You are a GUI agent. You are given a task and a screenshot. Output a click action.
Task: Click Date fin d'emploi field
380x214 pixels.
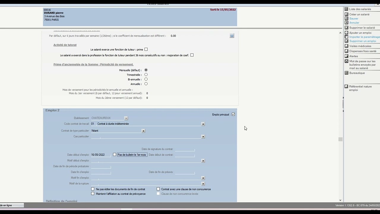(x=101, y=172)
